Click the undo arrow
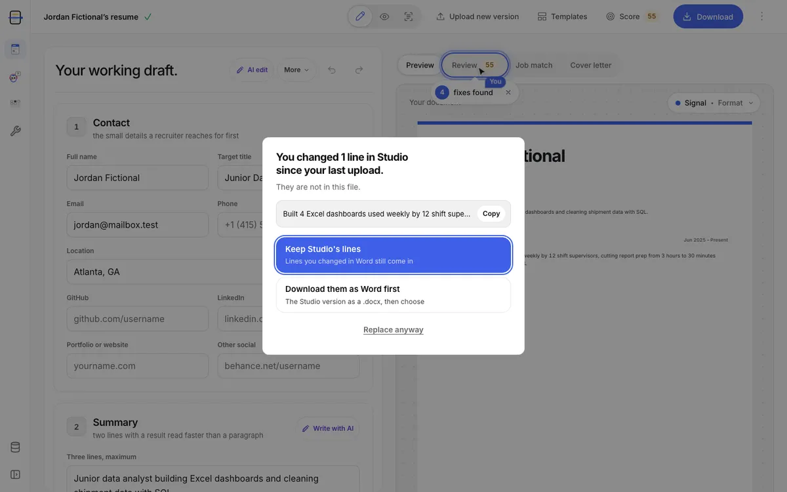787x492 pixels. [332, 70]
